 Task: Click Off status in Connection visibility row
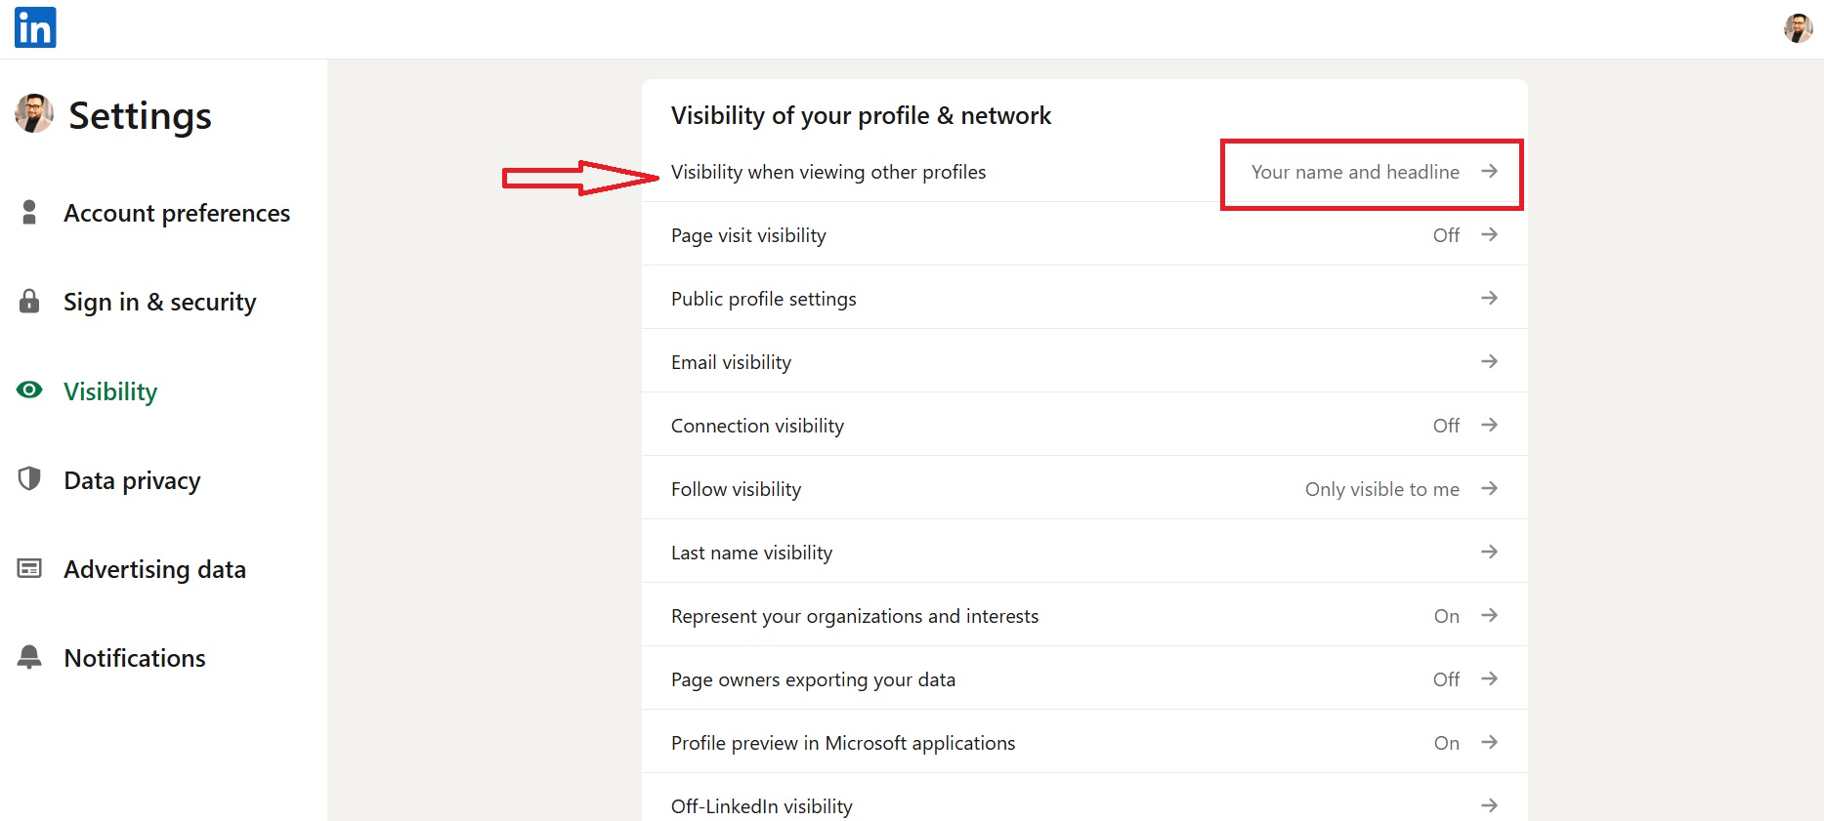[1446, 426]
